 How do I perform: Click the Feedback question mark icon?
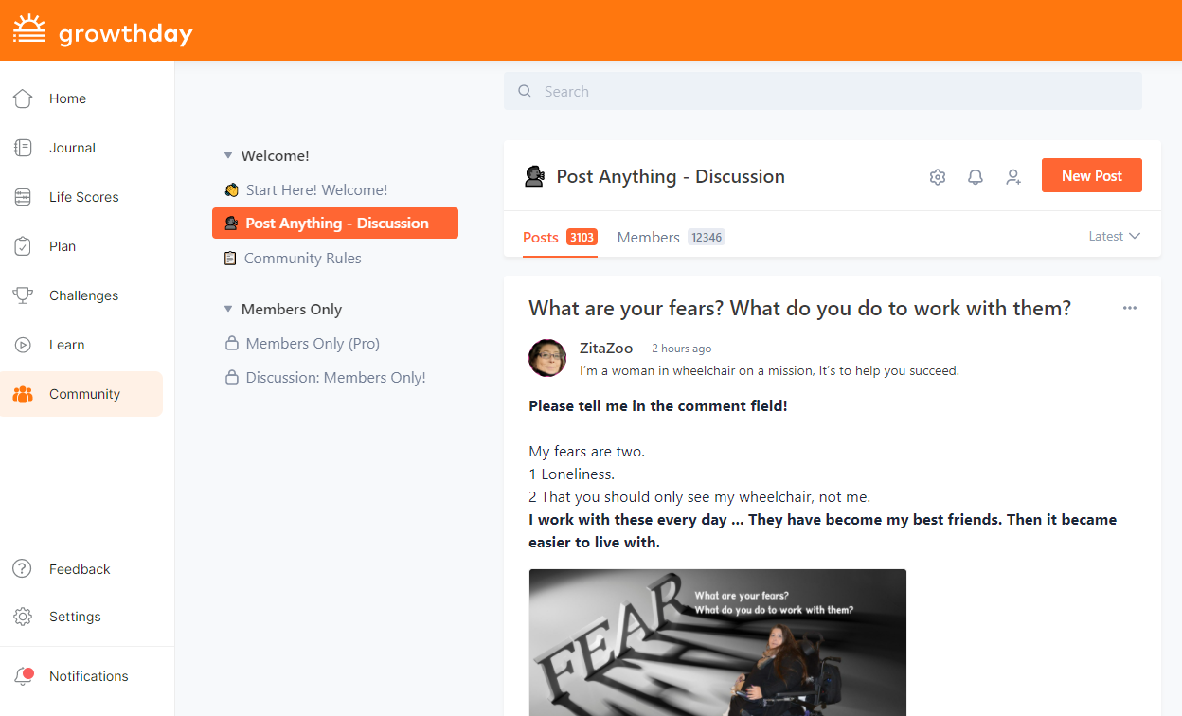pos(22,569)
